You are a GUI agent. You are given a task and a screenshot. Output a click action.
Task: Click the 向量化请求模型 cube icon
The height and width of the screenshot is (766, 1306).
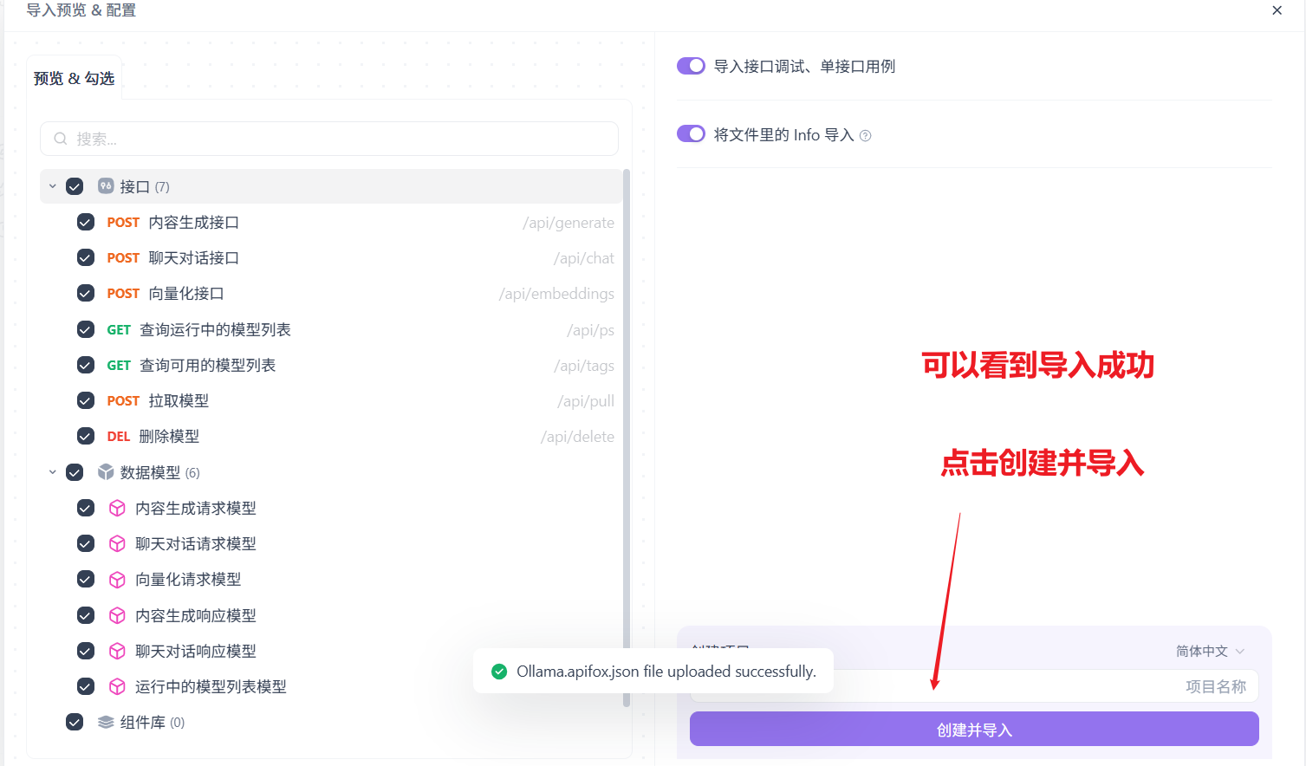tap(117, 579)
